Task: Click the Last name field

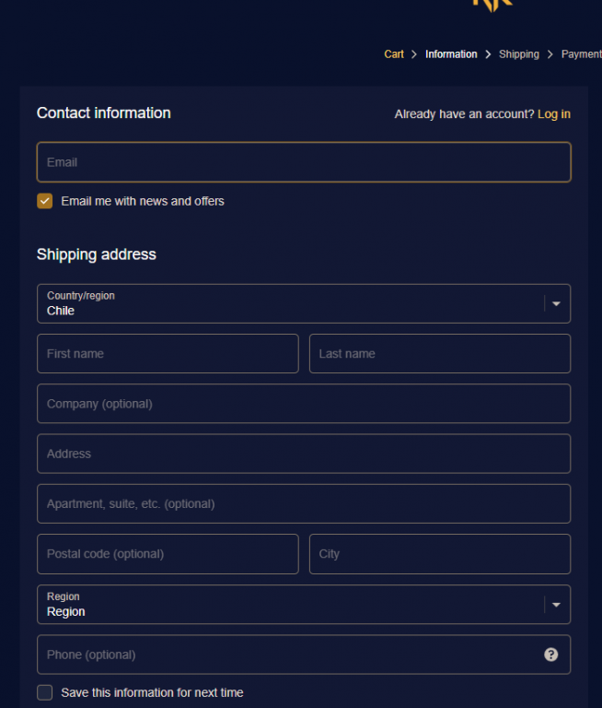Action: 440,354
